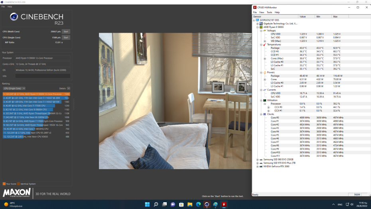This screenshot has height=209, width=371.
Task: Click the Cinebench logo sphere icon
Action: click(x=14, y=17)
